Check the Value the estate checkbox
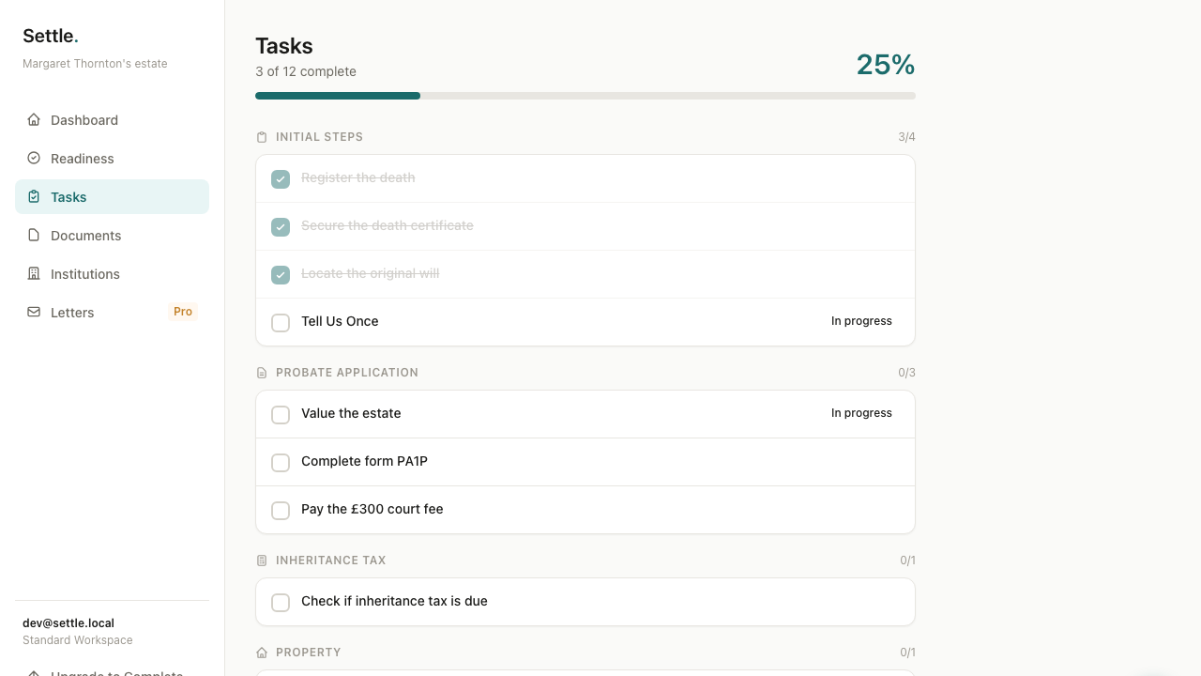This screenshot has width=1201, height=676. click(281, 415)
